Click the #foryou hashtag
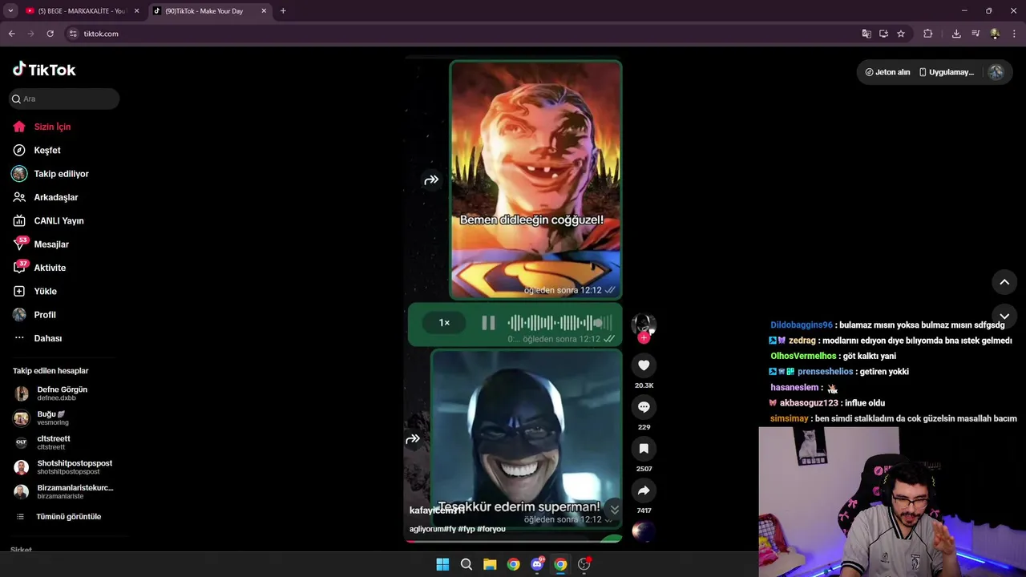This screenshot has height=577, width=1026. click(x=491, y=529)
